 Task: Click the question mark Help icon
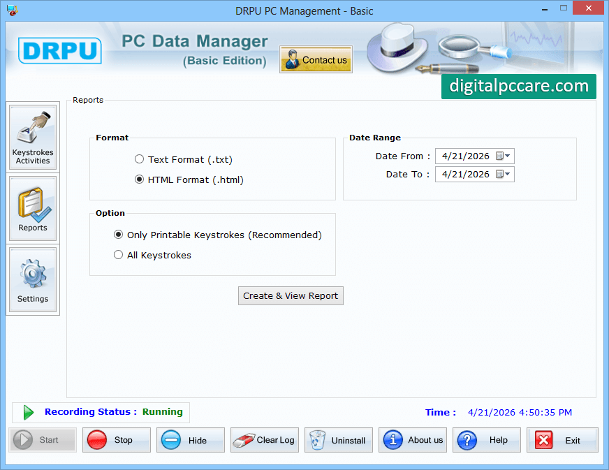pyautogui.click(x=467, y=440)
